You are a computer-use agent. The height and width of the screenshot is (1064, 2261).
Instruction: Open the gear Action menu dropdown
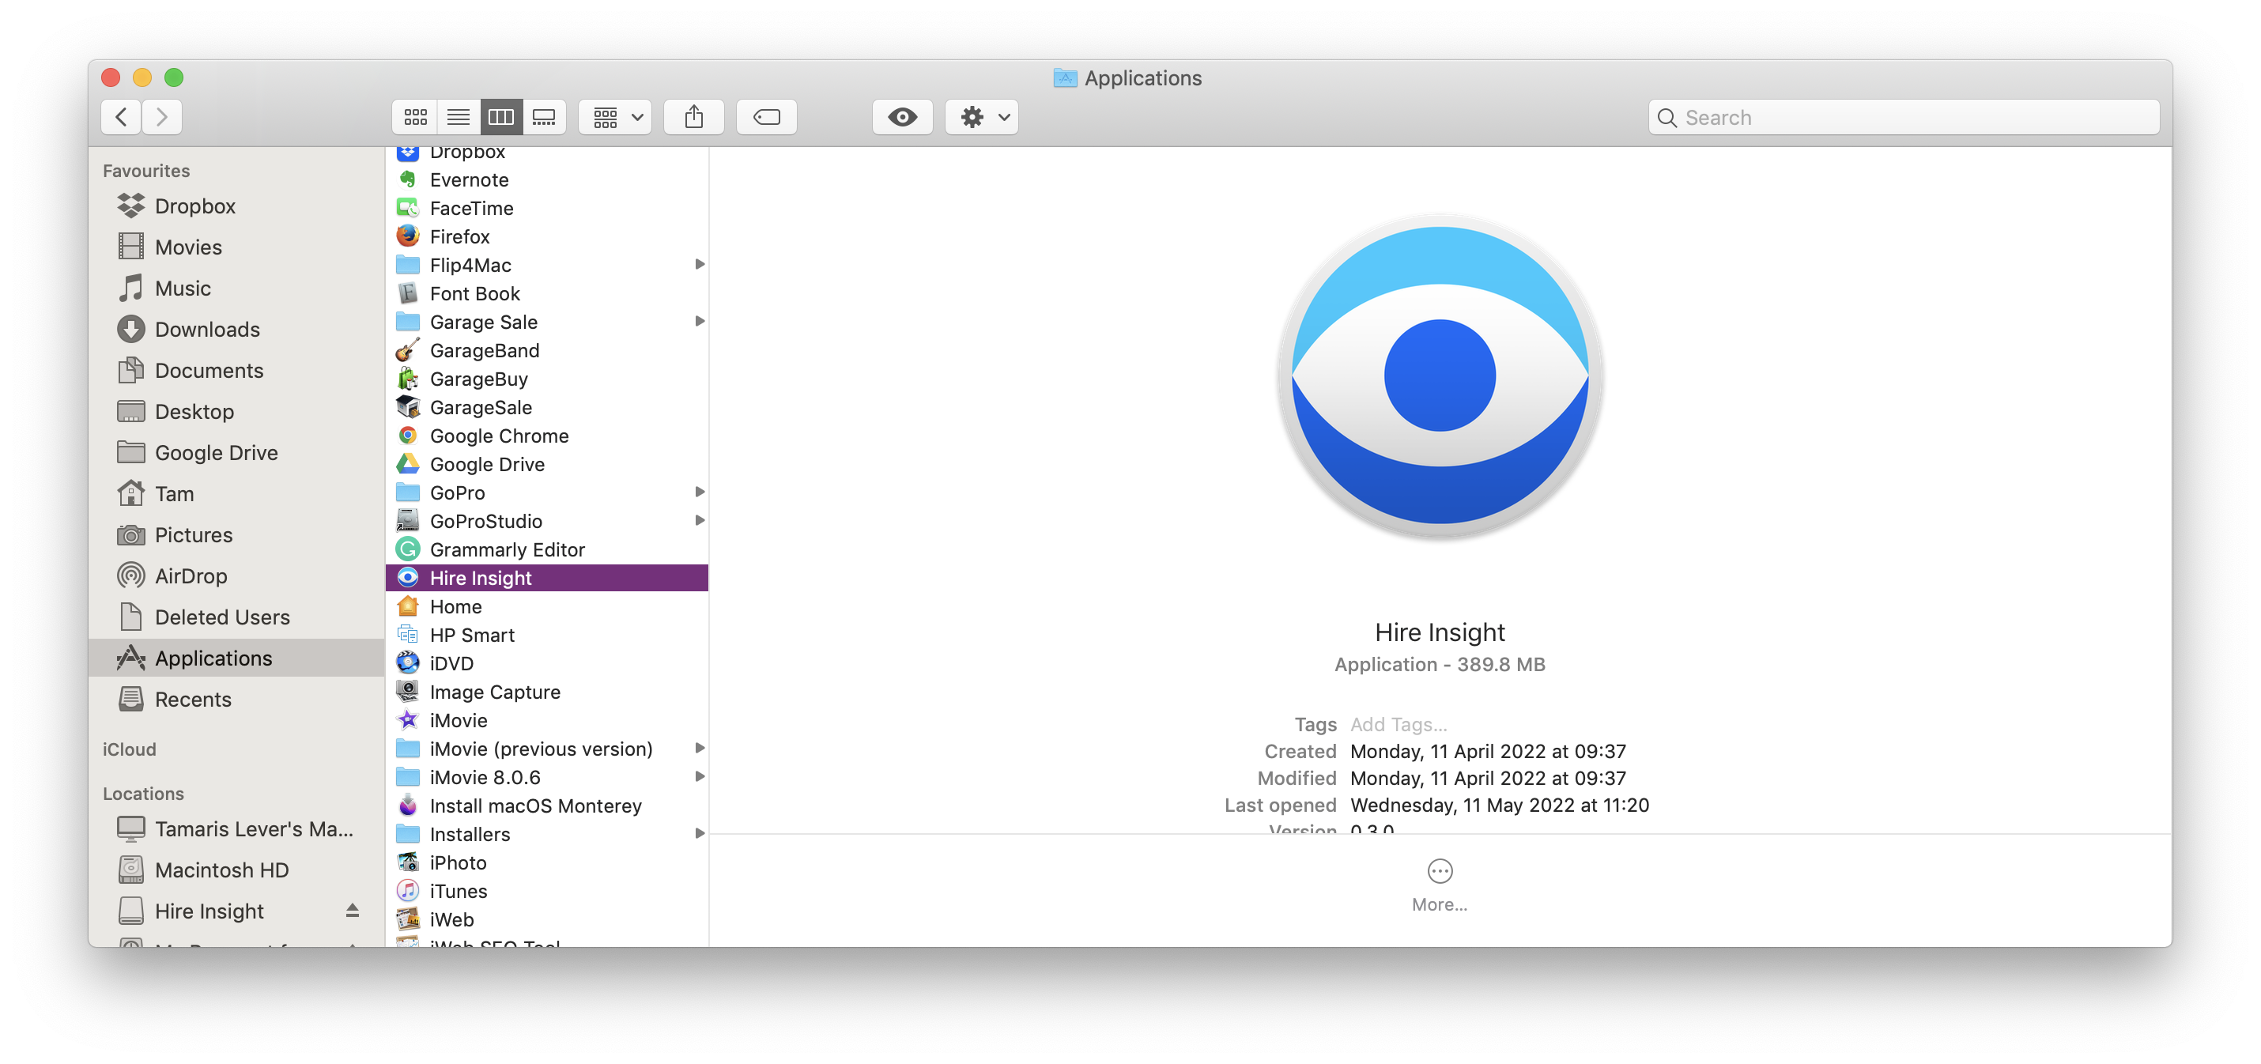tap(982, 117)
